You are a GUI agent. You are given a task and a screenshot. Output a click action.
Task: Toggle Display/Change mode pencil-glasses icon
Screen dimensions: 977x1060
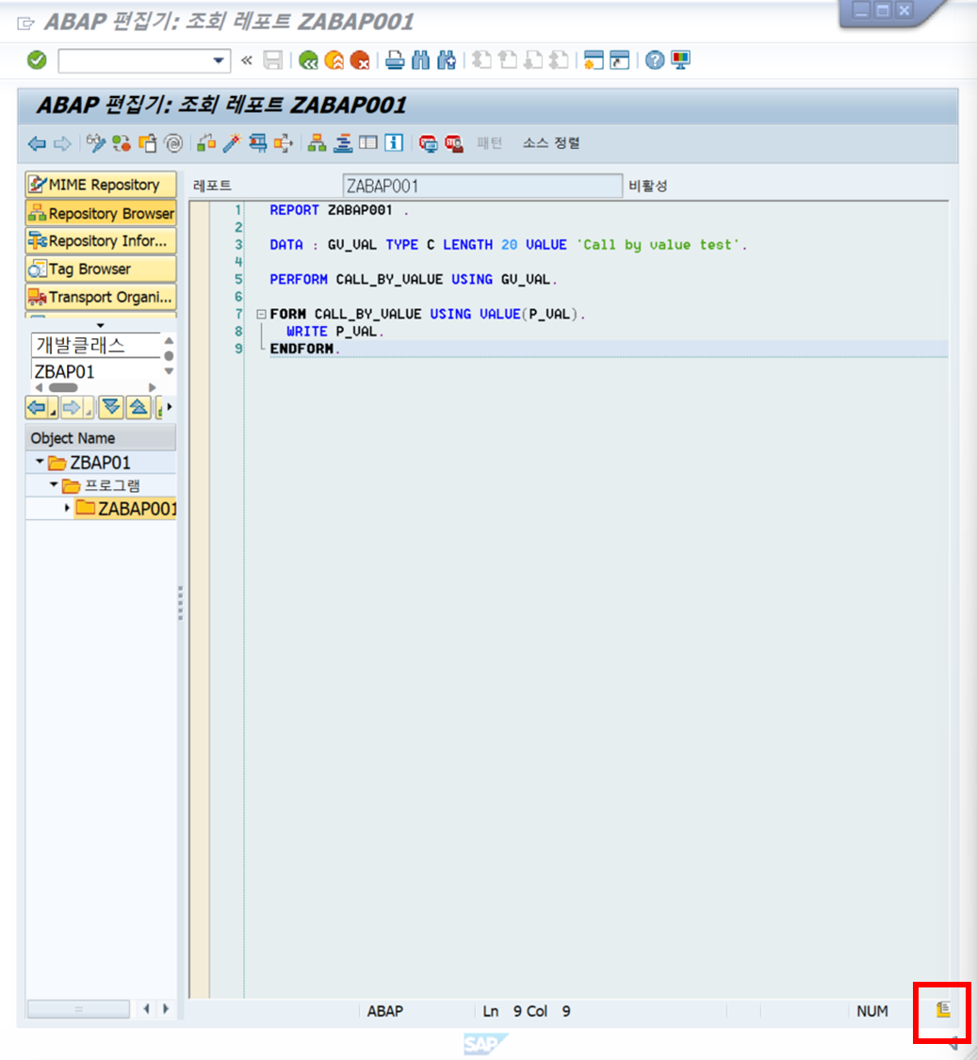(96, 142)
